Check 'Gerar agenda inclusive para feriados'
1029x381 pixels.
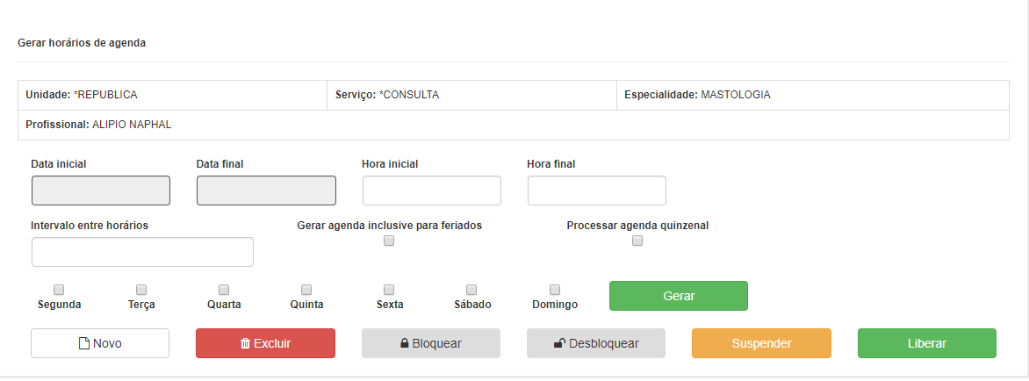click(389, 241)
